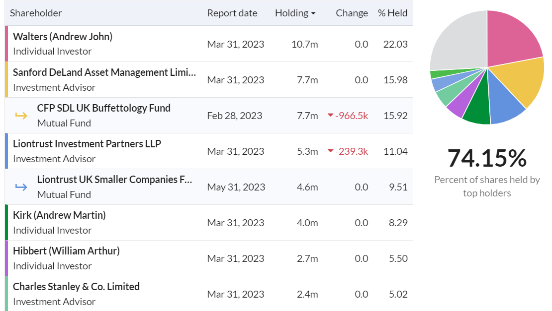The image size is (552, 311).
Task: Open shareholder Walters (Andrew John)
Action: click(x=63, y=37)
